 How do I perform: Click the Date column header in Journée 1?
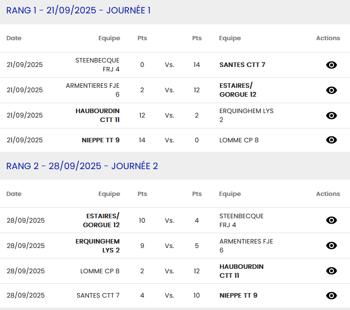[14, 38]
